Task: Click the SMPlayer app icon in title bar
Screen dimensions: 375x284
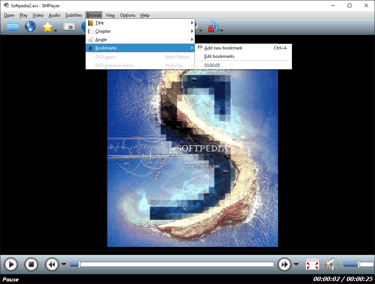Action: tap(6, 5)
